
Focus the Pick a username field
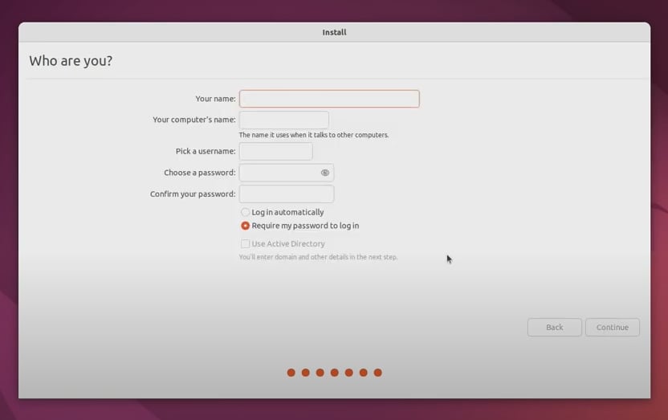click(275, 151)
